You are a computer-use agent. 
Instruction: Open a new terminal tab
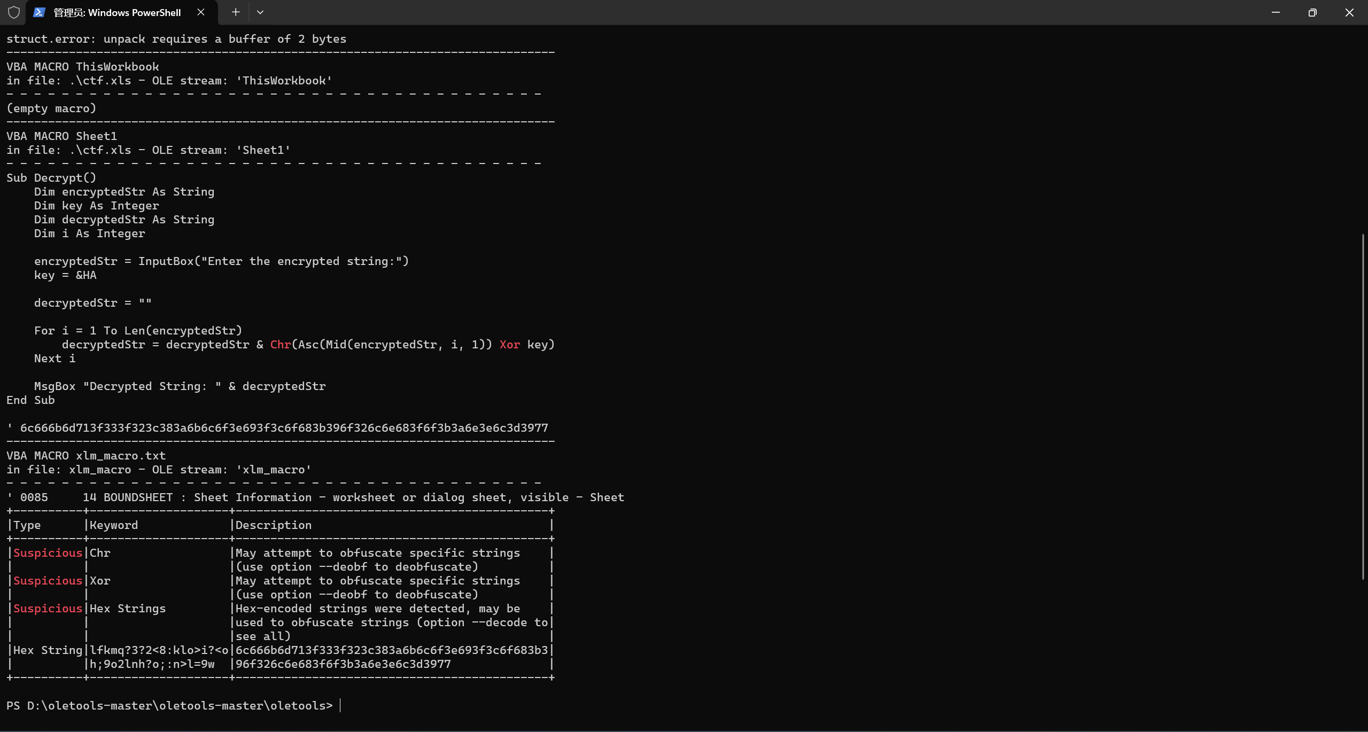click(236, 12)
